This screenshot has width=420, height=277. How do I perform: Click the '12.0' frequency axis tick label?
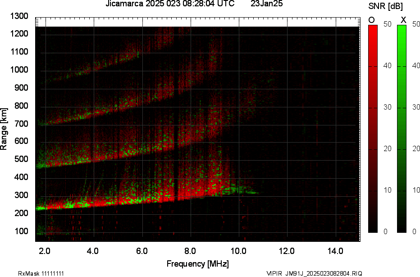[x=287, y=251]
